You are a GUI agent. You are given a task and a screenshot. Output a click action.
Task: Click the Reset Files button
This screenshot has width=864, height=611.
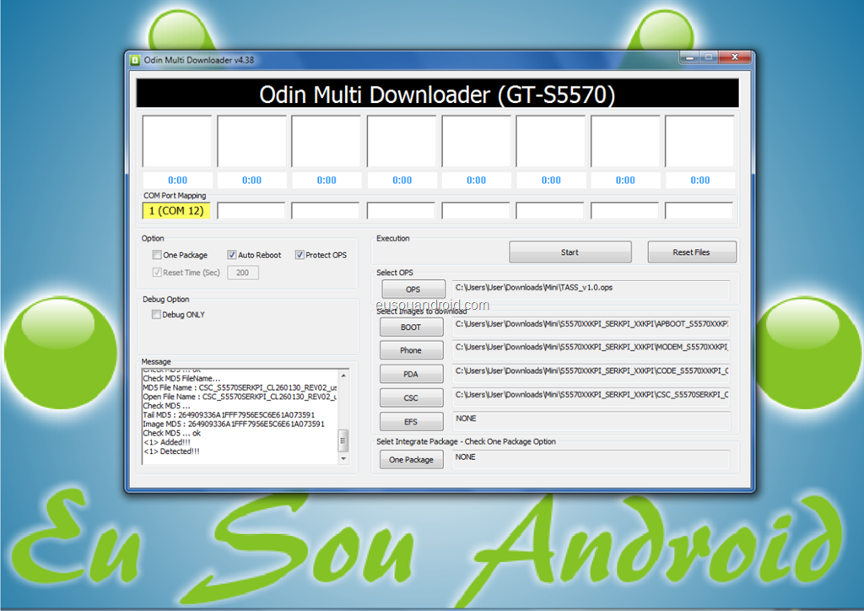point(692,252)
